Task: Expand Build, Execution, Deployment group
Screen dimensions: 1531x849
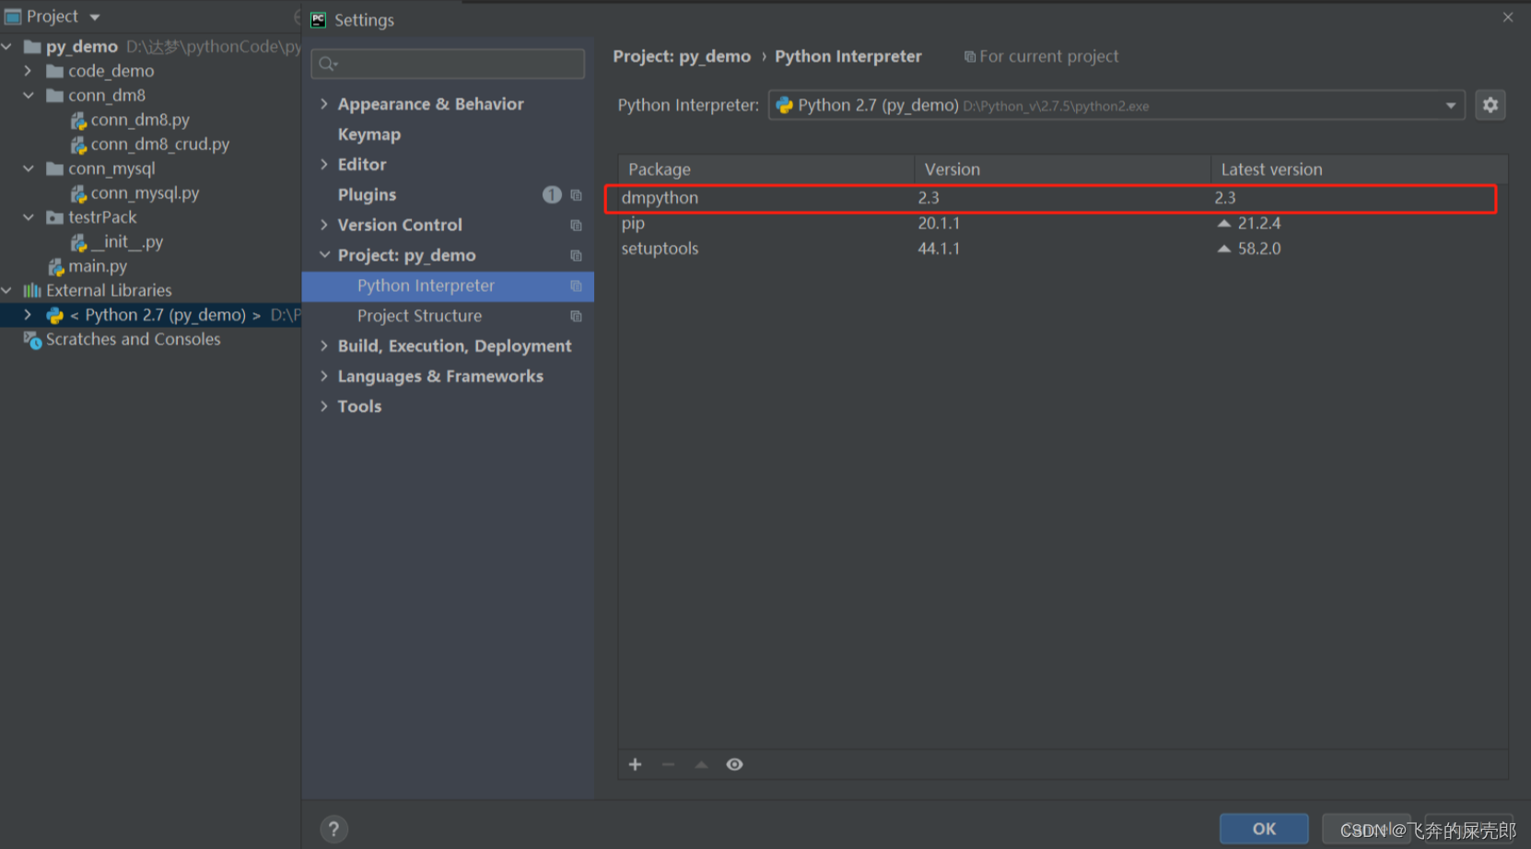Action: (x=324, y=346)
